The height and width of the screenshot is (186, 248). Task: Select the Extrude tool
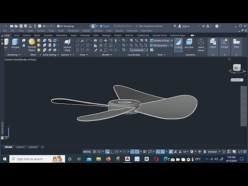click(x=15, y=43)
